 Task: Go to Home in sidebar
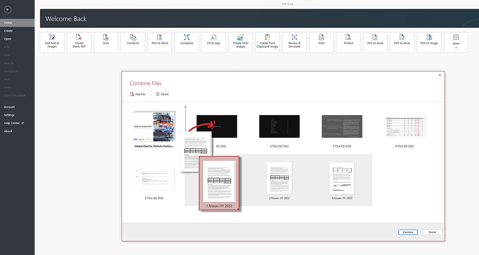point(17,23)
